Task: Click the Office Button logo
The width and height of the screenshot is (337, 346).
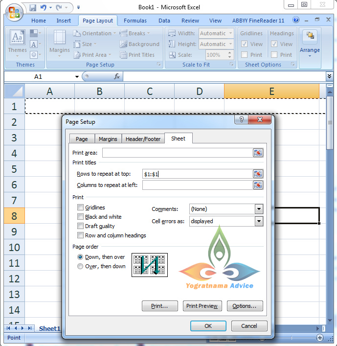Action: click(14, 11)
